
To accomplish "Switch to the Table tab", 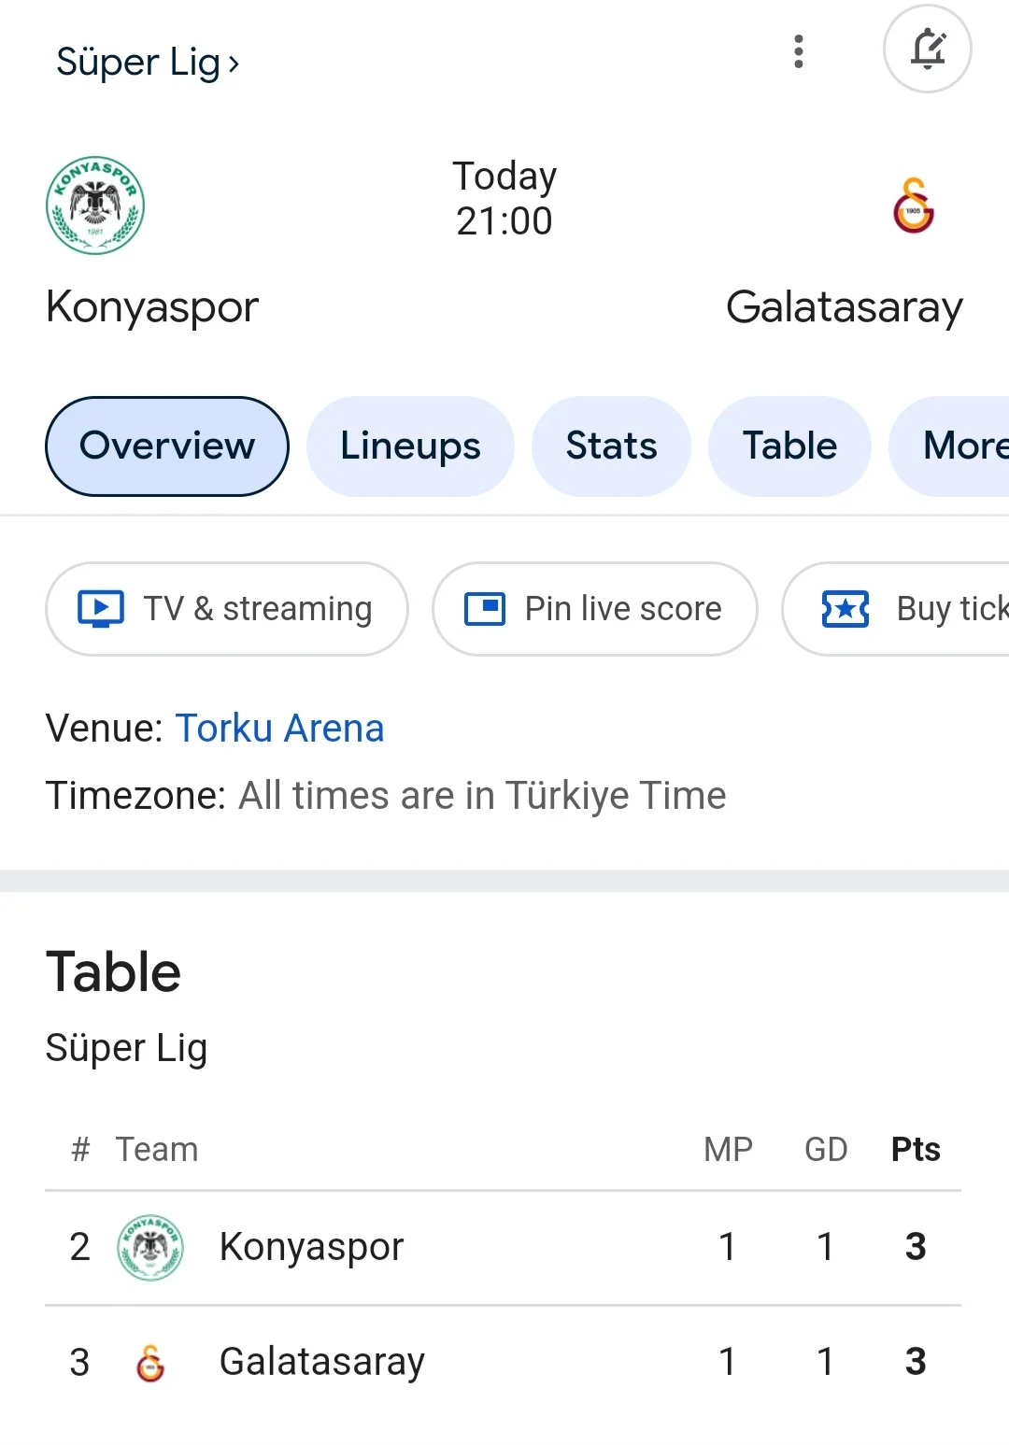I will click(789, 446).
